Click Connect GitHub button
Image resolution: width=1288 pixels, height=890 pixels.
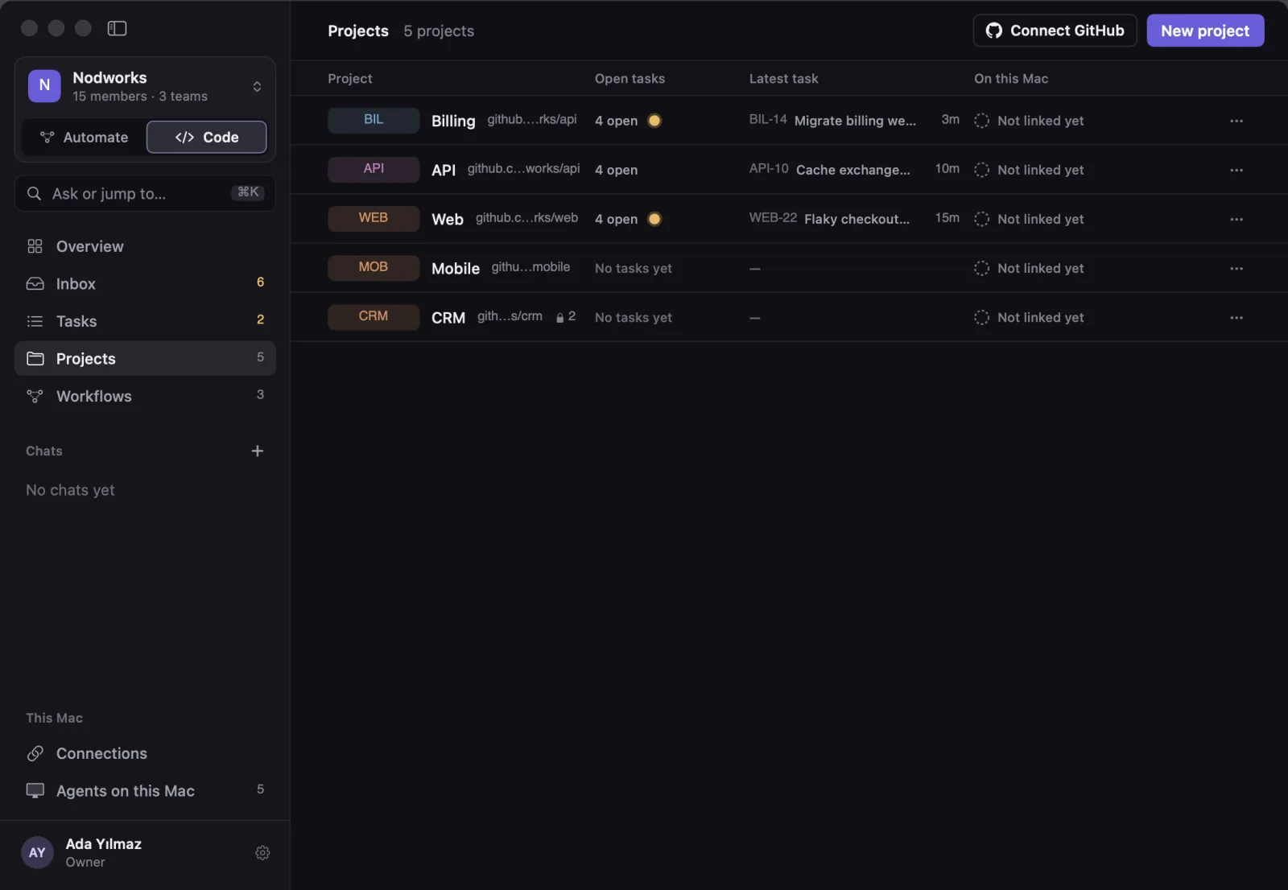point(1055,31)
